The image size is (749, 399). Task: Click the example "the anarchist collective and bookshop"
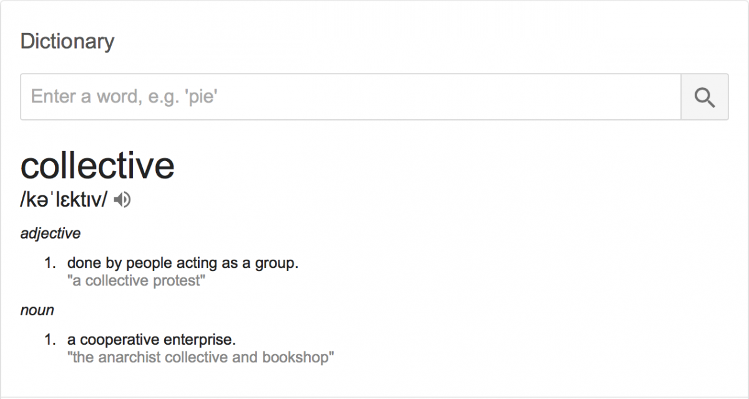click(200, 358)
